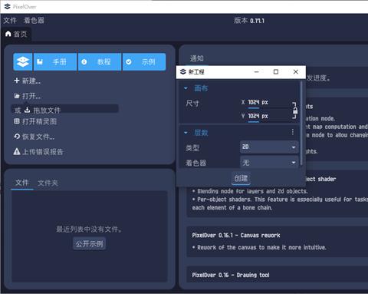
Task: Click the 新工程 dialog title icon
Action: [183, 71]
